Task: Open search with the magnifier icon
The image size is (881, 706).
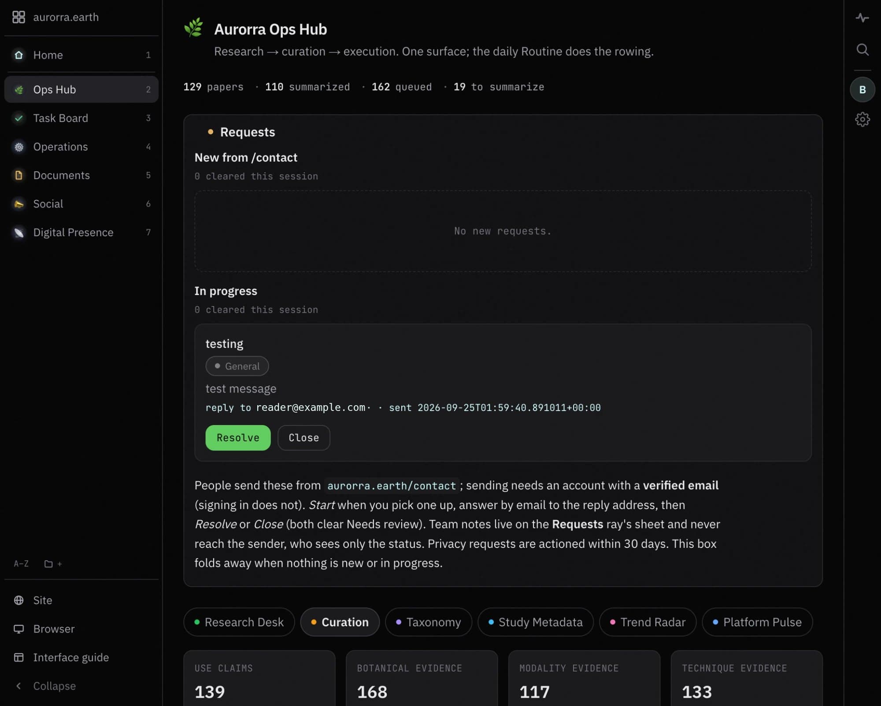Action: (x=862, y=49)
